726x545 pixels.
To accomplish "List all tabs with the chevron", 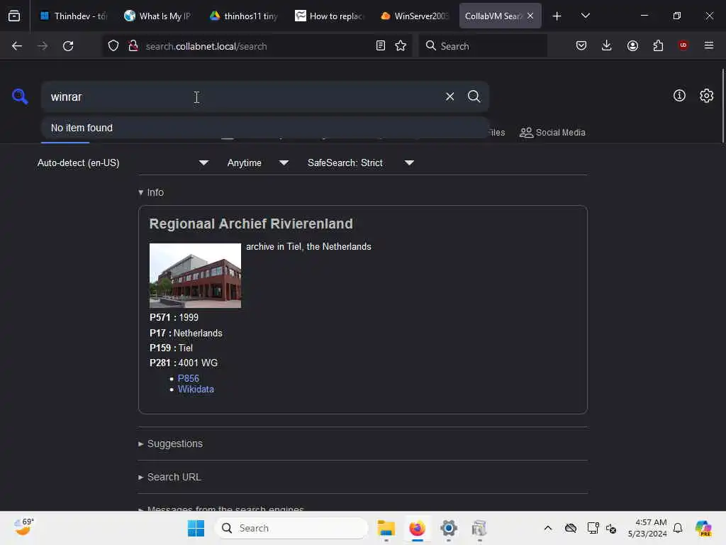I will [585, 16].
